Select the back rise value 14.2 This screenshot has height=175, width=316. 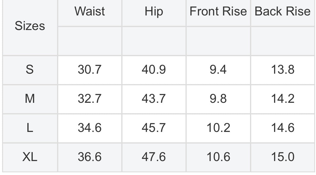(x=283, y=99)
